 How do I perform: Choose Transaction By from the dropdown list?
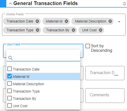[43, 98]
